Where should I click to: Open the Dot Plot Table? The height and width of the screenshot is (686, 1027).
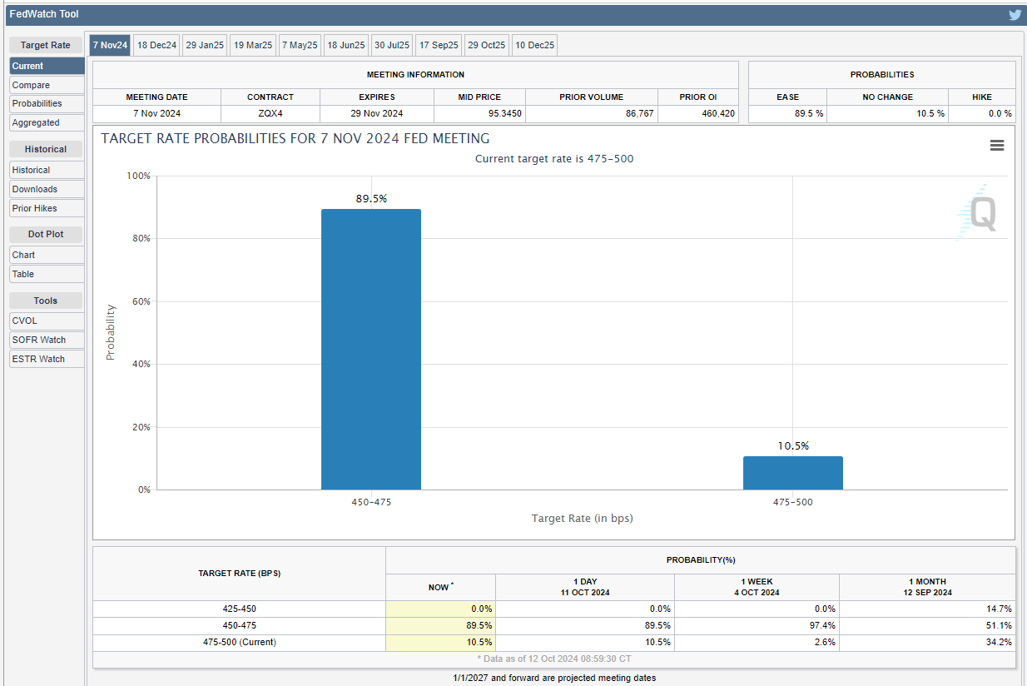47,274
